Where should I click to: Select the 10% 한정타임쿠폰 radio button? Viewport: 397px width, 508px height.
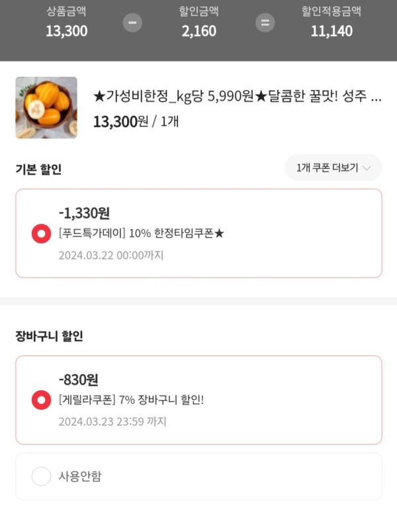tap(42, 233)
